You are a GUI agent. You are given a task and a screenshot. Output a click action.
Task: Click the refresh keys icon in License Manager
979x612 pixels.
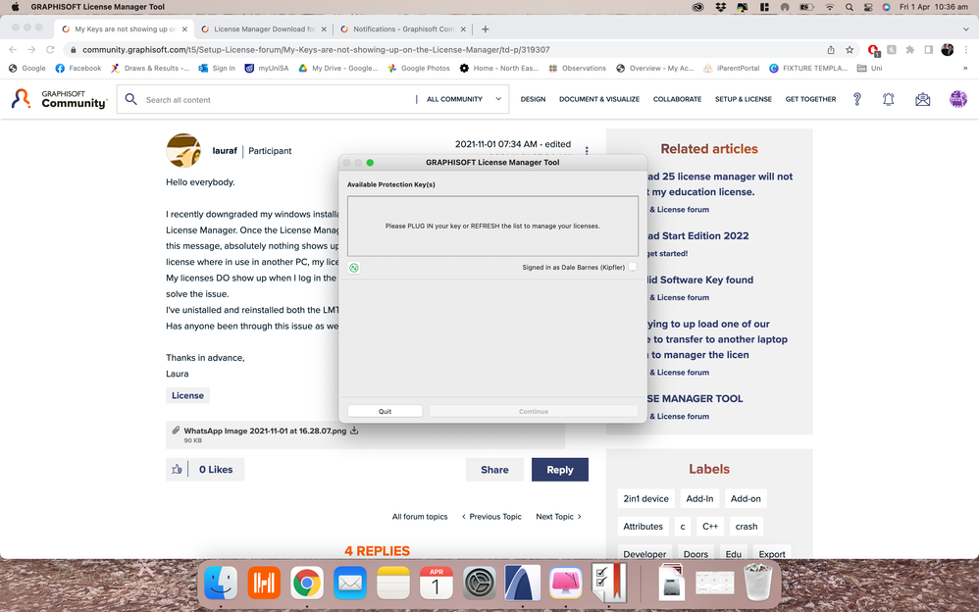pyautogui.click(x=354, y=268)
